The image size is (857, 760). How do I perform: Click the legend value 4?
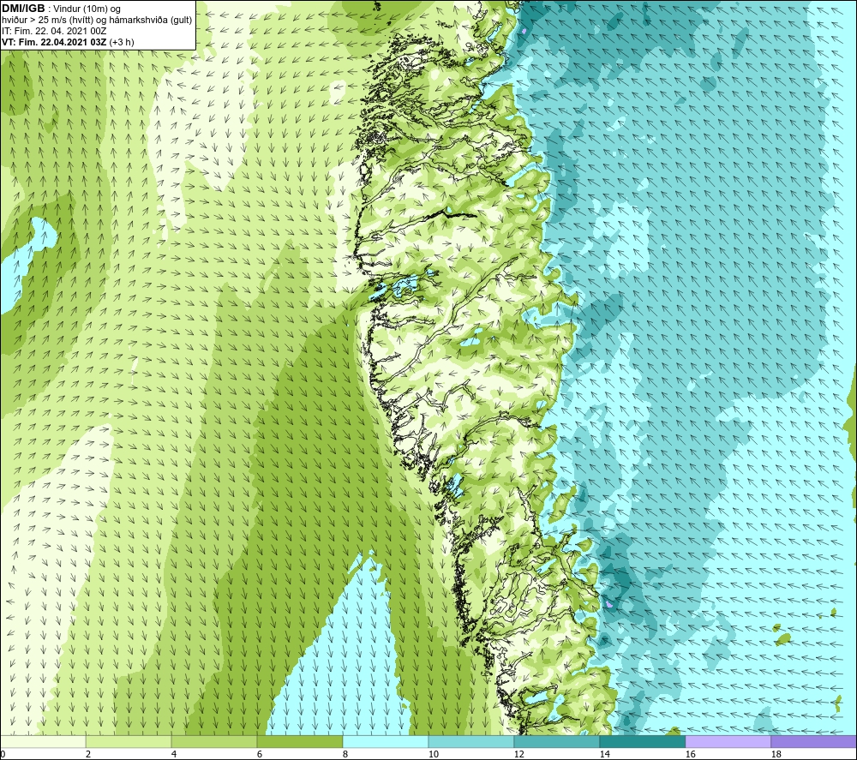174,755
